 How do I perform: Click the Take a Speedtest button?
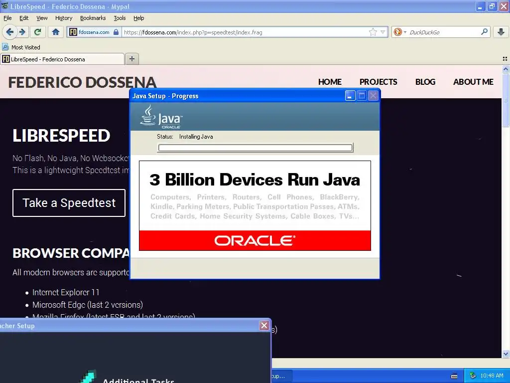pos(69,203)
